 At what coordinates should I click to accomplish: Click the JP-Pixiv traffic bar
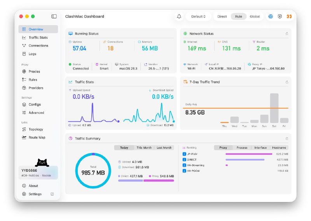249,154
